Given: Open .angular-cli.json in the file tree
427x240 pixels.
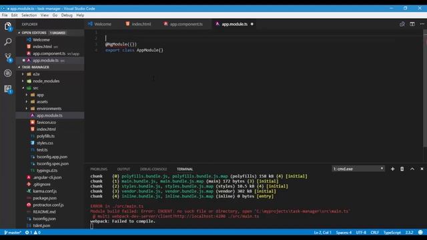Looking at the screenshot, I should (x=47, y=177).
